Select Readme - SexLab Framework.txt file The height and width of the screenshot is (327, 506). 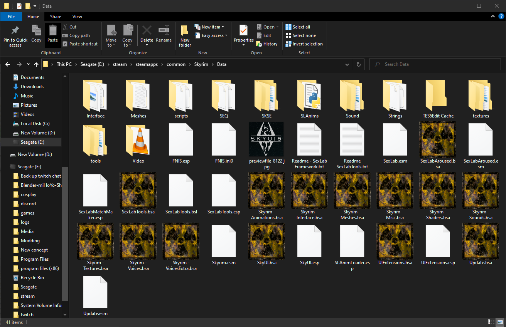[x=309, y=146]
